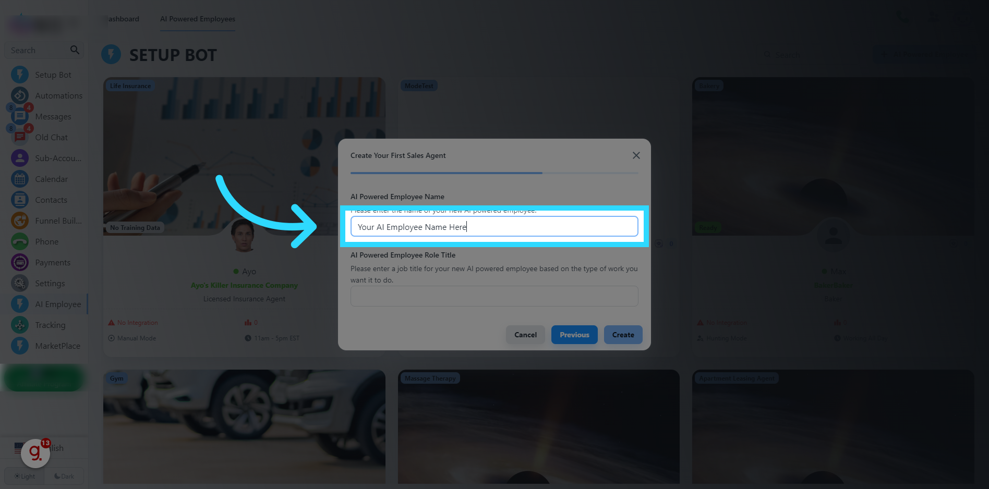The height and width of the screenshot is (489, 989).
Task: Click the Previous button in dialog
Action: click(x=574, y=335)
